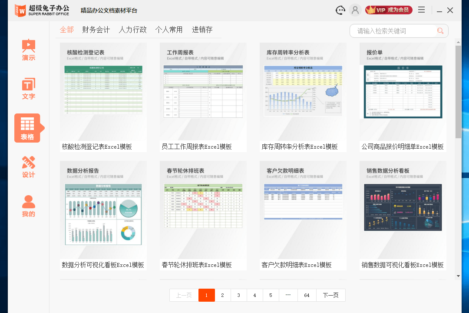Click the VIP 成为会员 button
Image resolution: width=469 pixels, height=313 pixels.
pyautogui.click(x=389, y=10)
